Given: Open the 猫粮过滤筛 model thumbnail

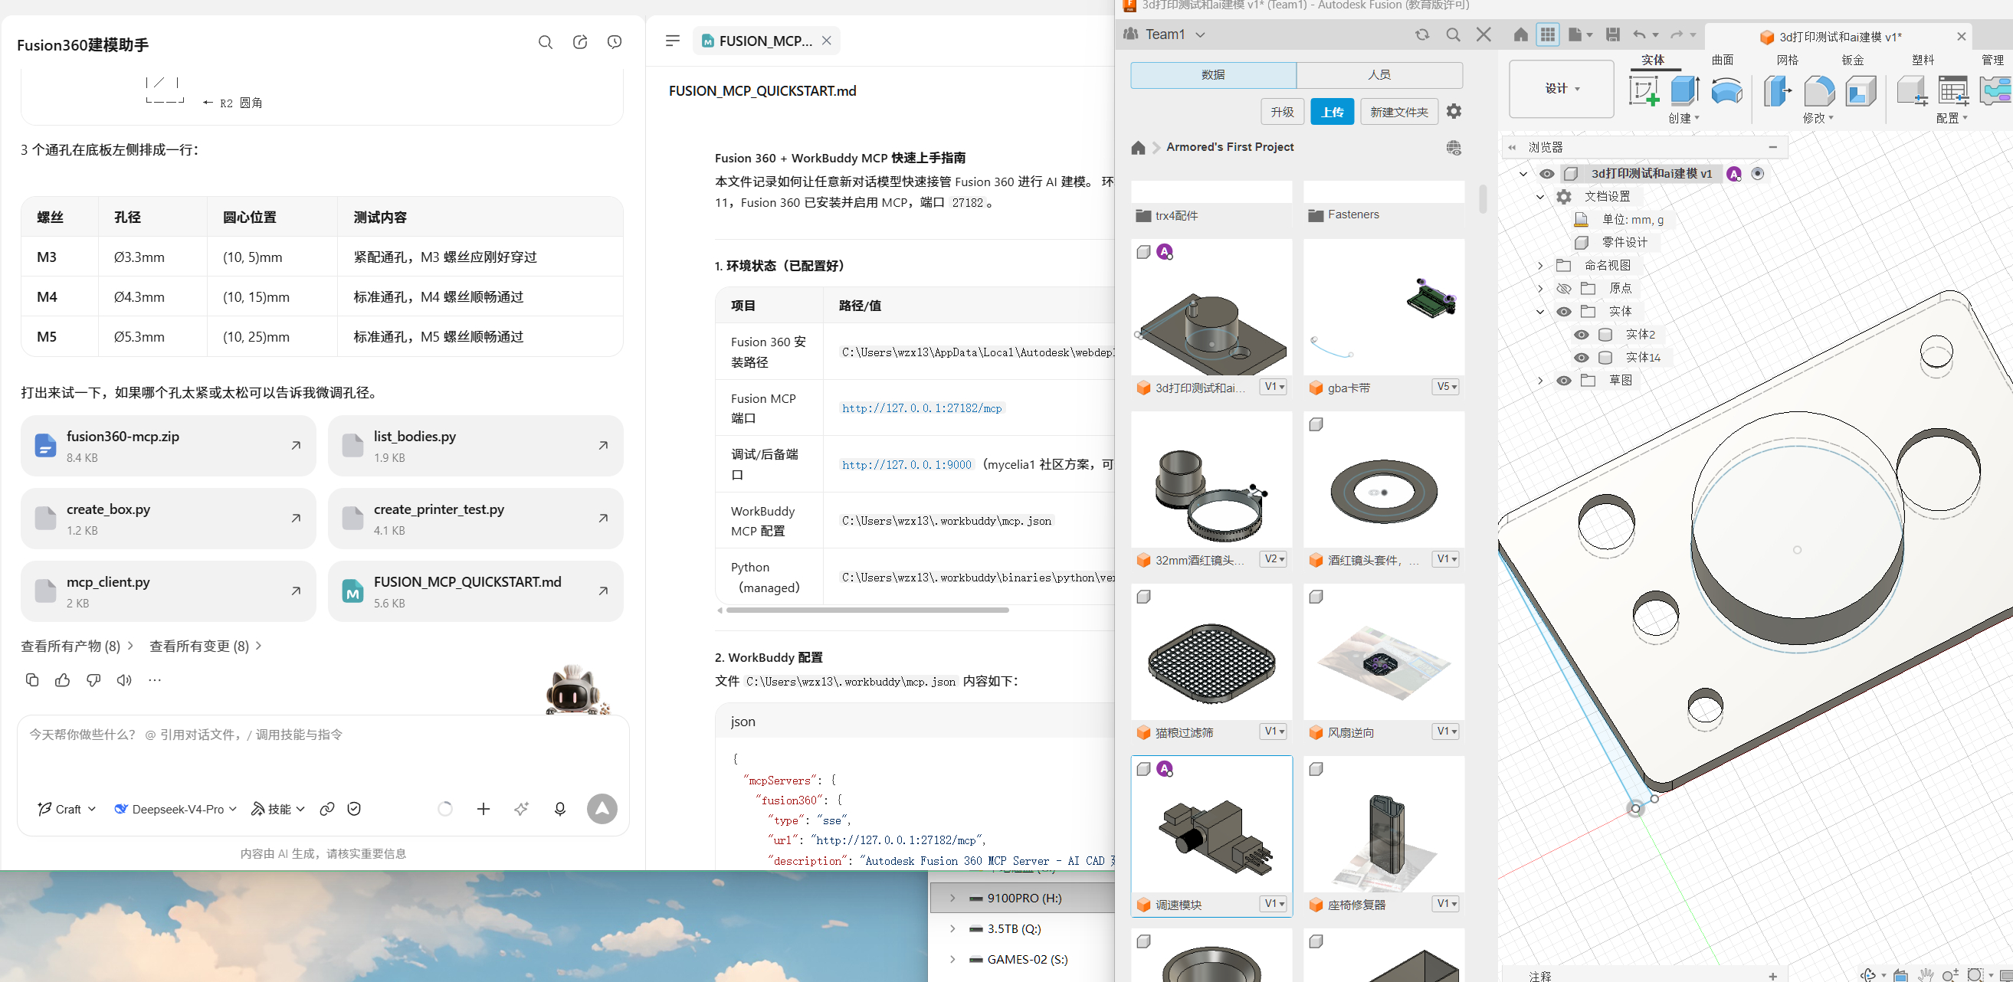Looking at the screenshot, I should (1211, 653).
